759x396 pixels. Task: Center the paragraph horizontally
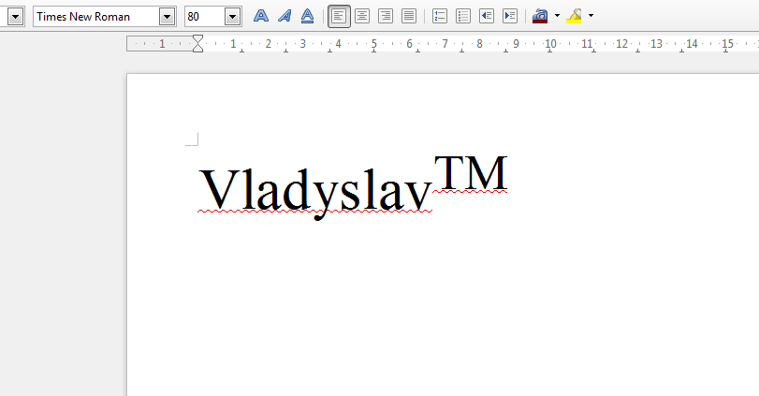tap(362, 16)
